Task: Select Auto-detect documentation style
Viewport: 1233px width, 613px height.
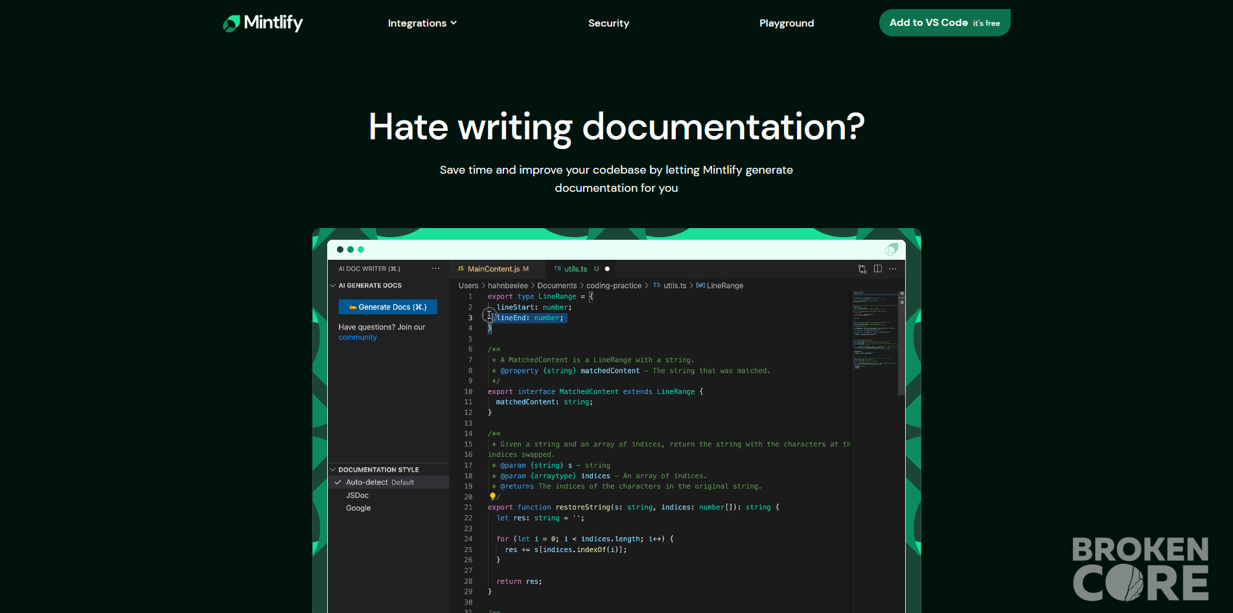Action: [x=389, y=482]
